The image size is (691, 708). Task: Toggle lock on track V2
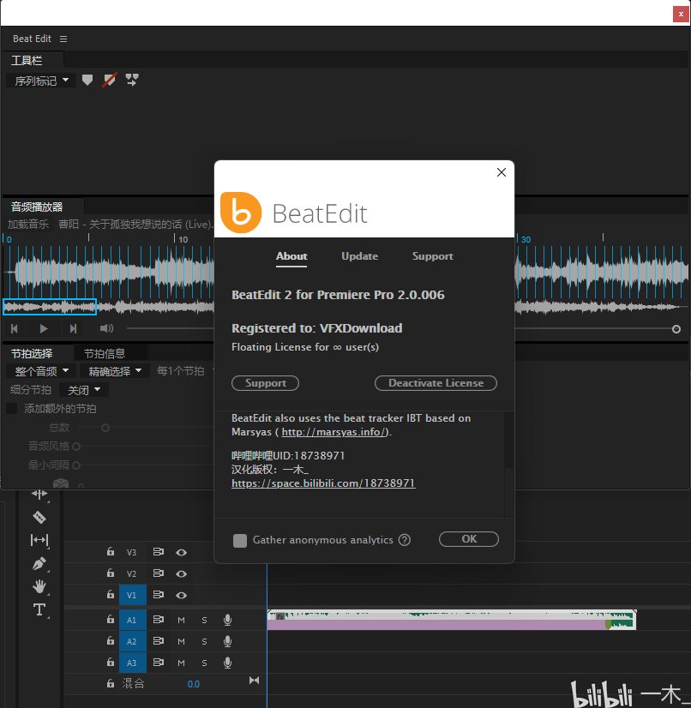click(x=111, y=573)
